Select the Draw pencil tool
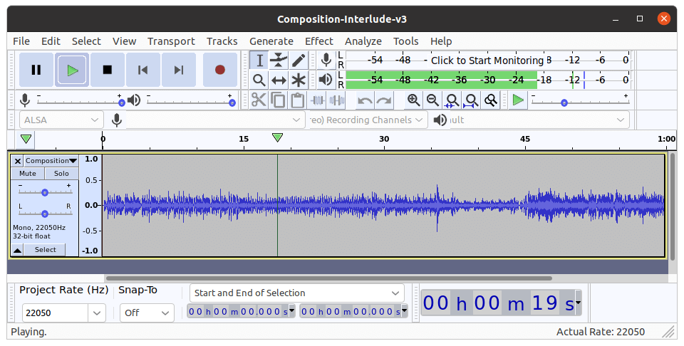 click(299, 61)
